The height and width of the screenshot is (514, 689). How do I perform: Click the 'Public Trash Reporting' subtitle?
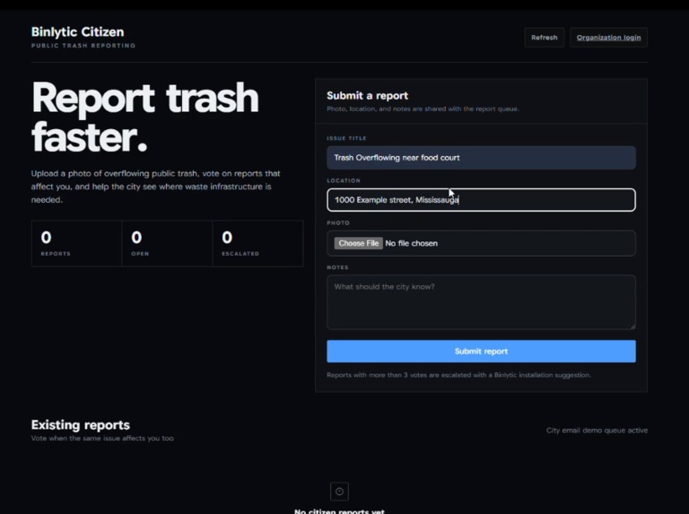click(83, 46)
